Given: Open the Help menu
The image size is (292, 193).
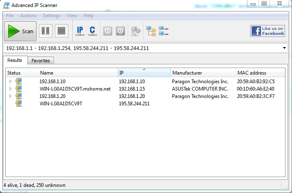Looking at the screenshot, I should point(88,16).
